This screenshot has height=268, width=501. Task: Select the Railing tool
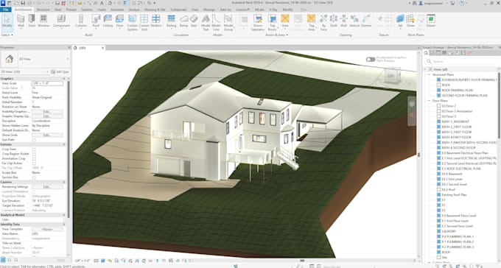(x=171, y=21)
